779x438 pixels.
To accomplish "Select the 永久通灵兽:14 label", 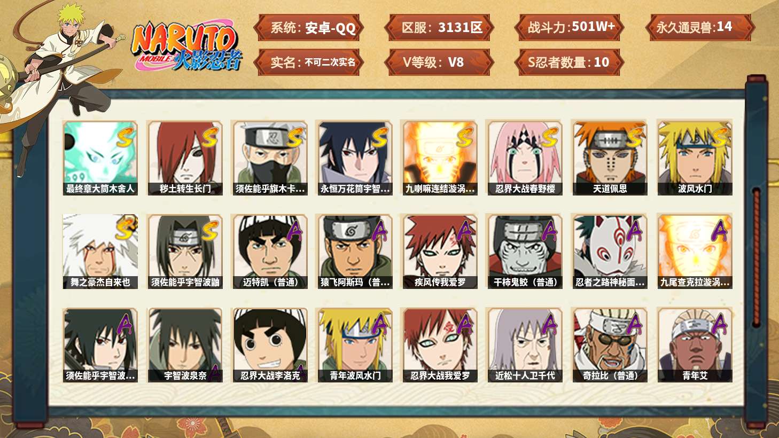I will click(x=699, y=28).
